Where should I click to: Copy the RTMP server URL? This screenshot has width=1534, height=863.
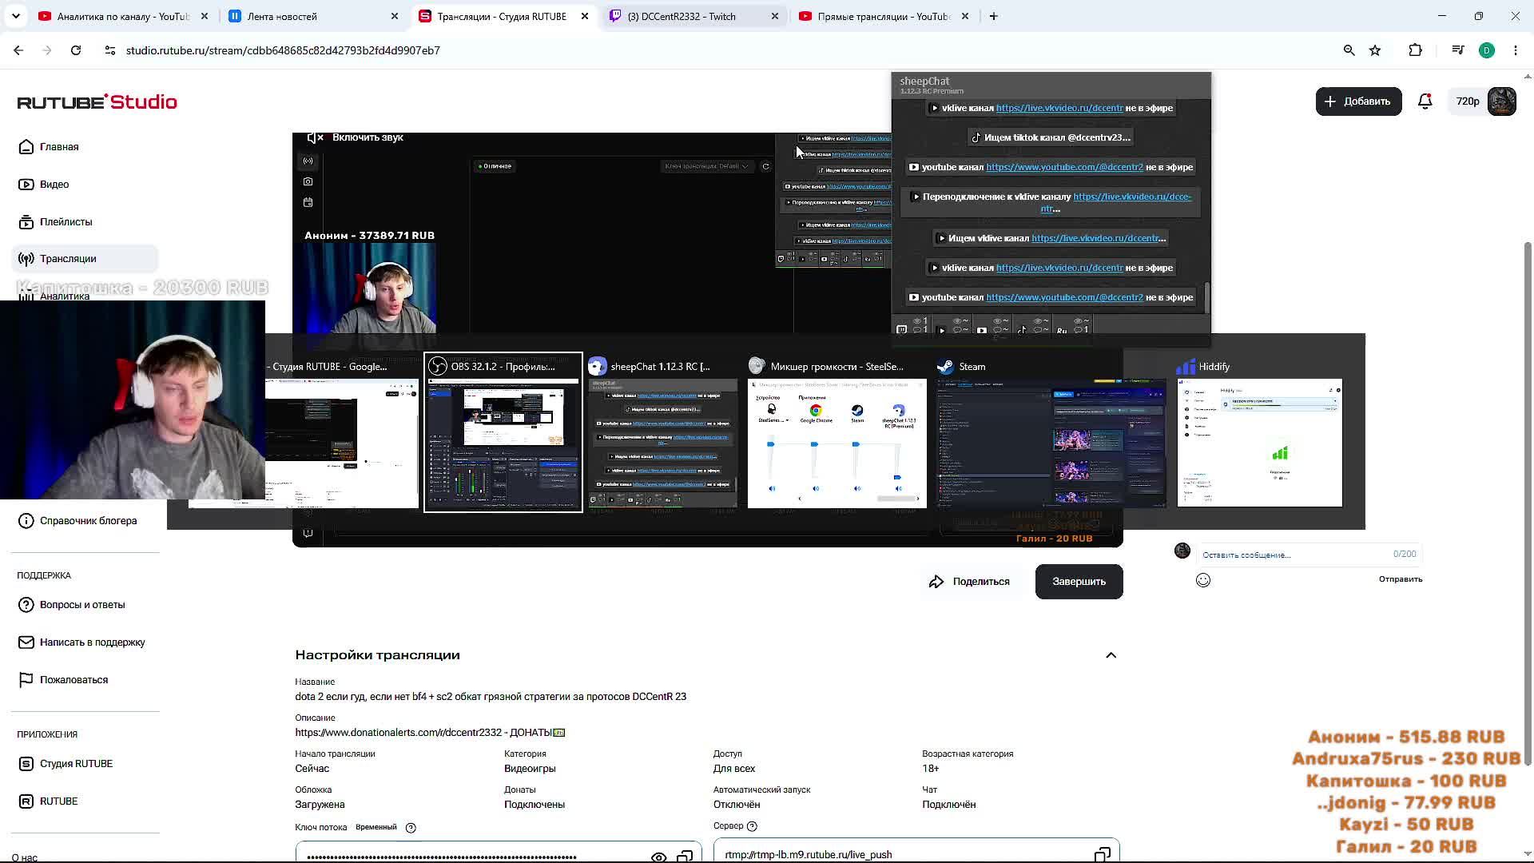click(x=1103, y=855)
